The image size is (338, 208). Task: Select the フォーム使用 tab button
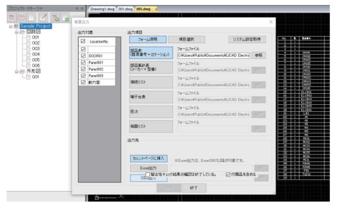[x=148, y=40]
